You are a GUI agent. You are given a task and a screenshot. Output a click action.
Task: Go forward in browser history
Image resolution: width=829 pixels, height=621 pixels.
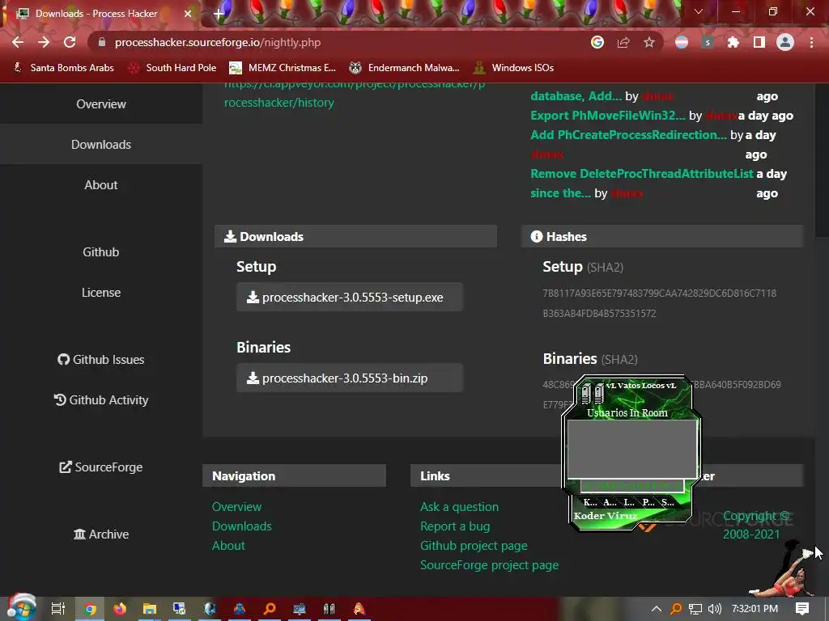click(44, 42)
